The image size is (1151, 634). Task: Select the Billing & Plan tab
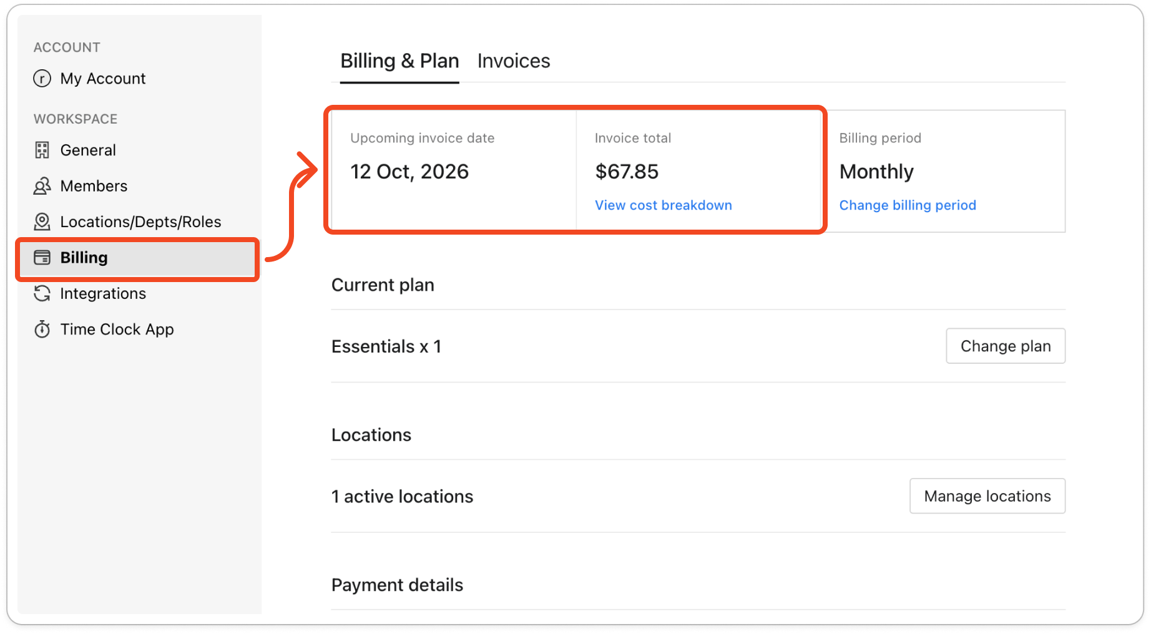point(399,61)
